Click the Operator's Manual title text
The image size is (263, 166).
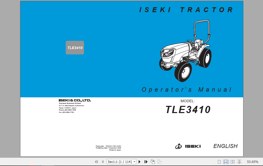point(187,90)
